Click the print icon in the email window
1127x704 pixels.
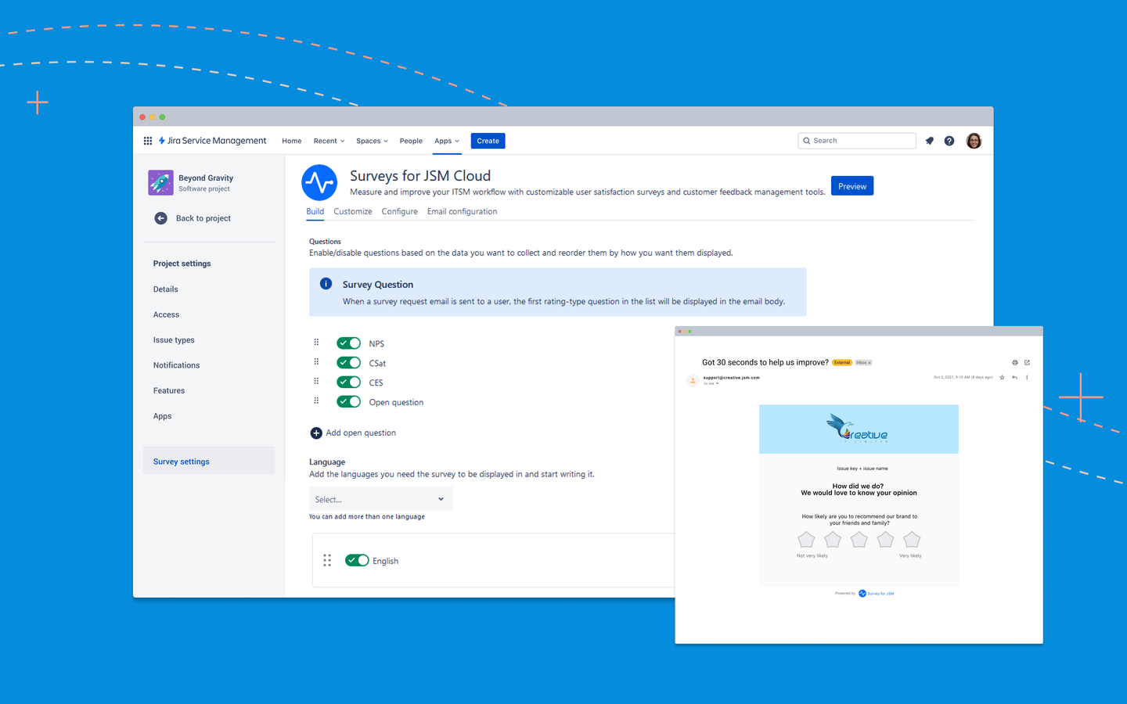pos(1015,363)
